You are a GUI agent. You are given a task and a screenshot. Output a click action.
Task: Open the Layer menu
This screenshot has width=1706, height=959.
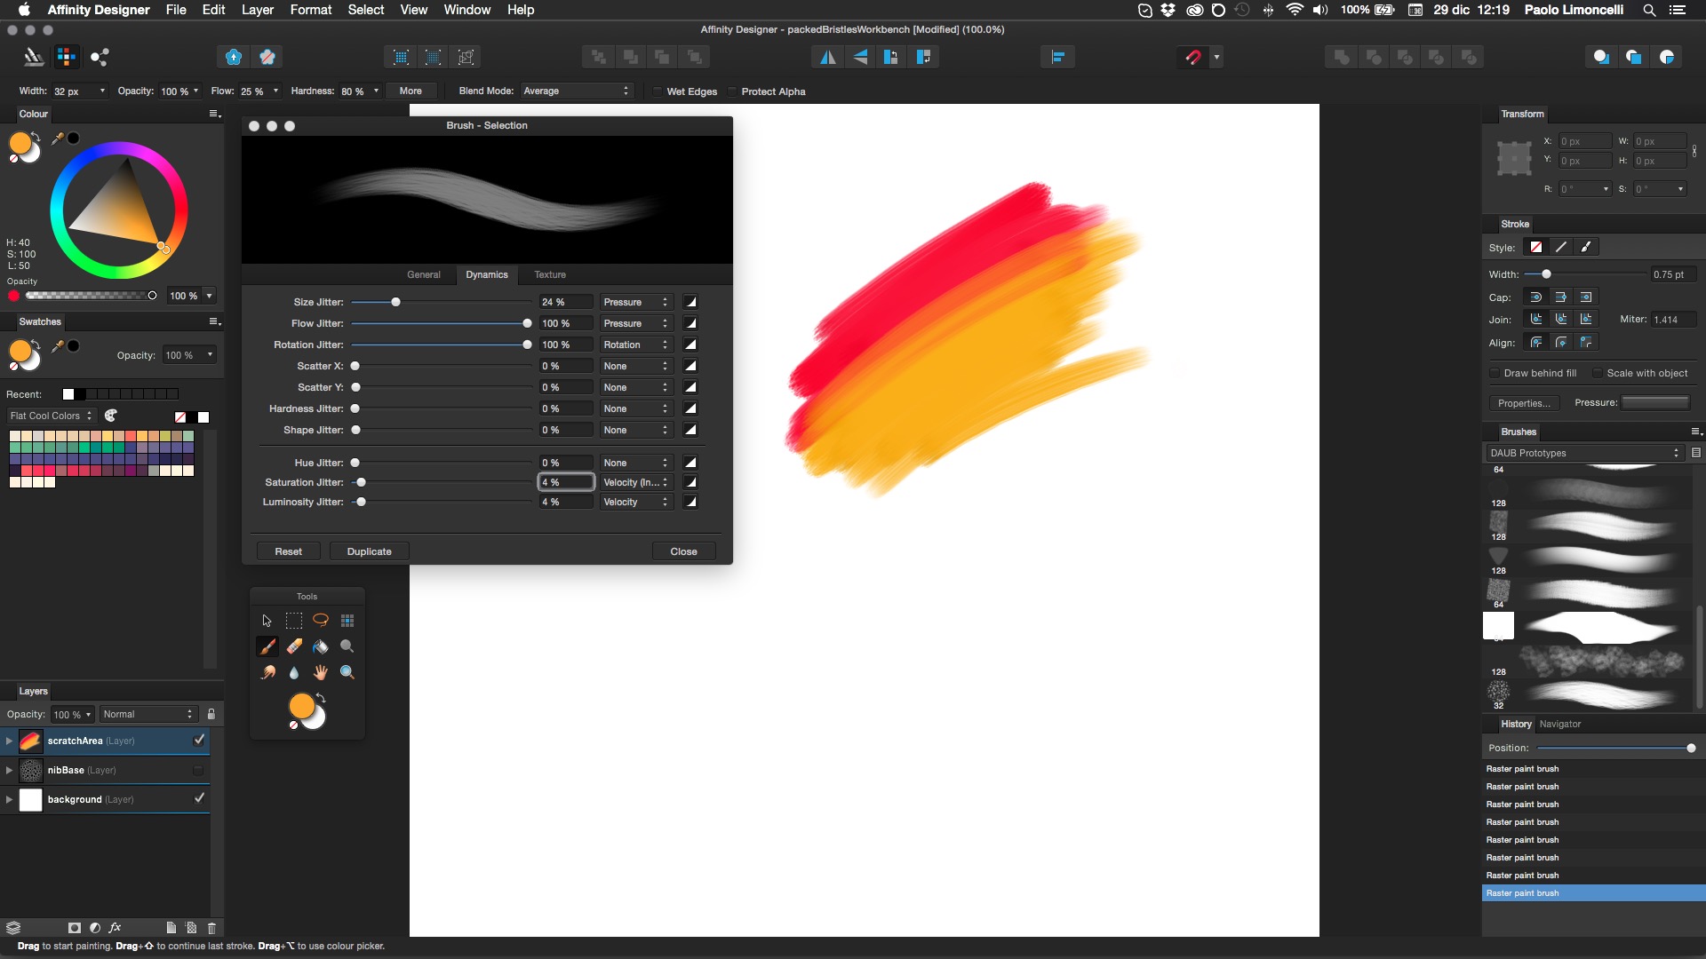coord(257,10)
